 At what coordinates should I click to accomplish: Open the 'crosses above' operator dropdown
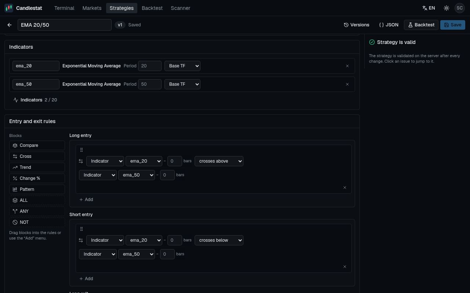click(219, 161)
